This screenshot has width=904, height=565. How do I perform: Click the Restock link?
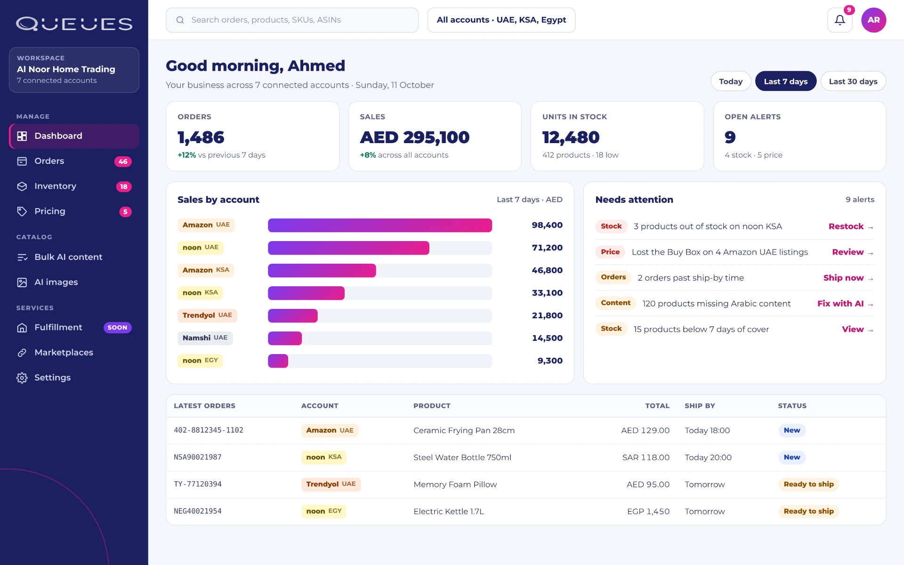(x=851, y=226)
